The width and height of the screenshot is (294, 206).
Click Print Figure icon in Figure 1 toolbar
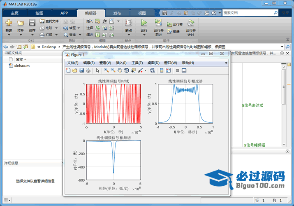coord(88,70)
